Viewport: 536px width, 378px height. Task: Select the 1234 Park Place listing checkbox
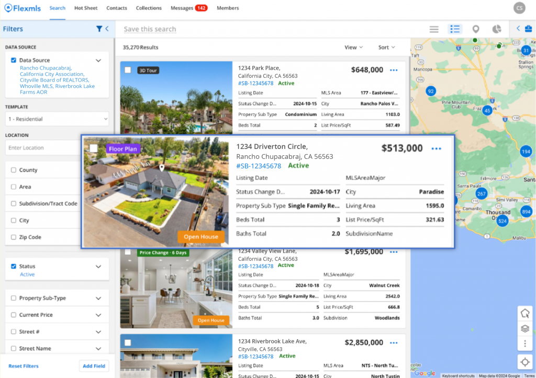point(128,70)
